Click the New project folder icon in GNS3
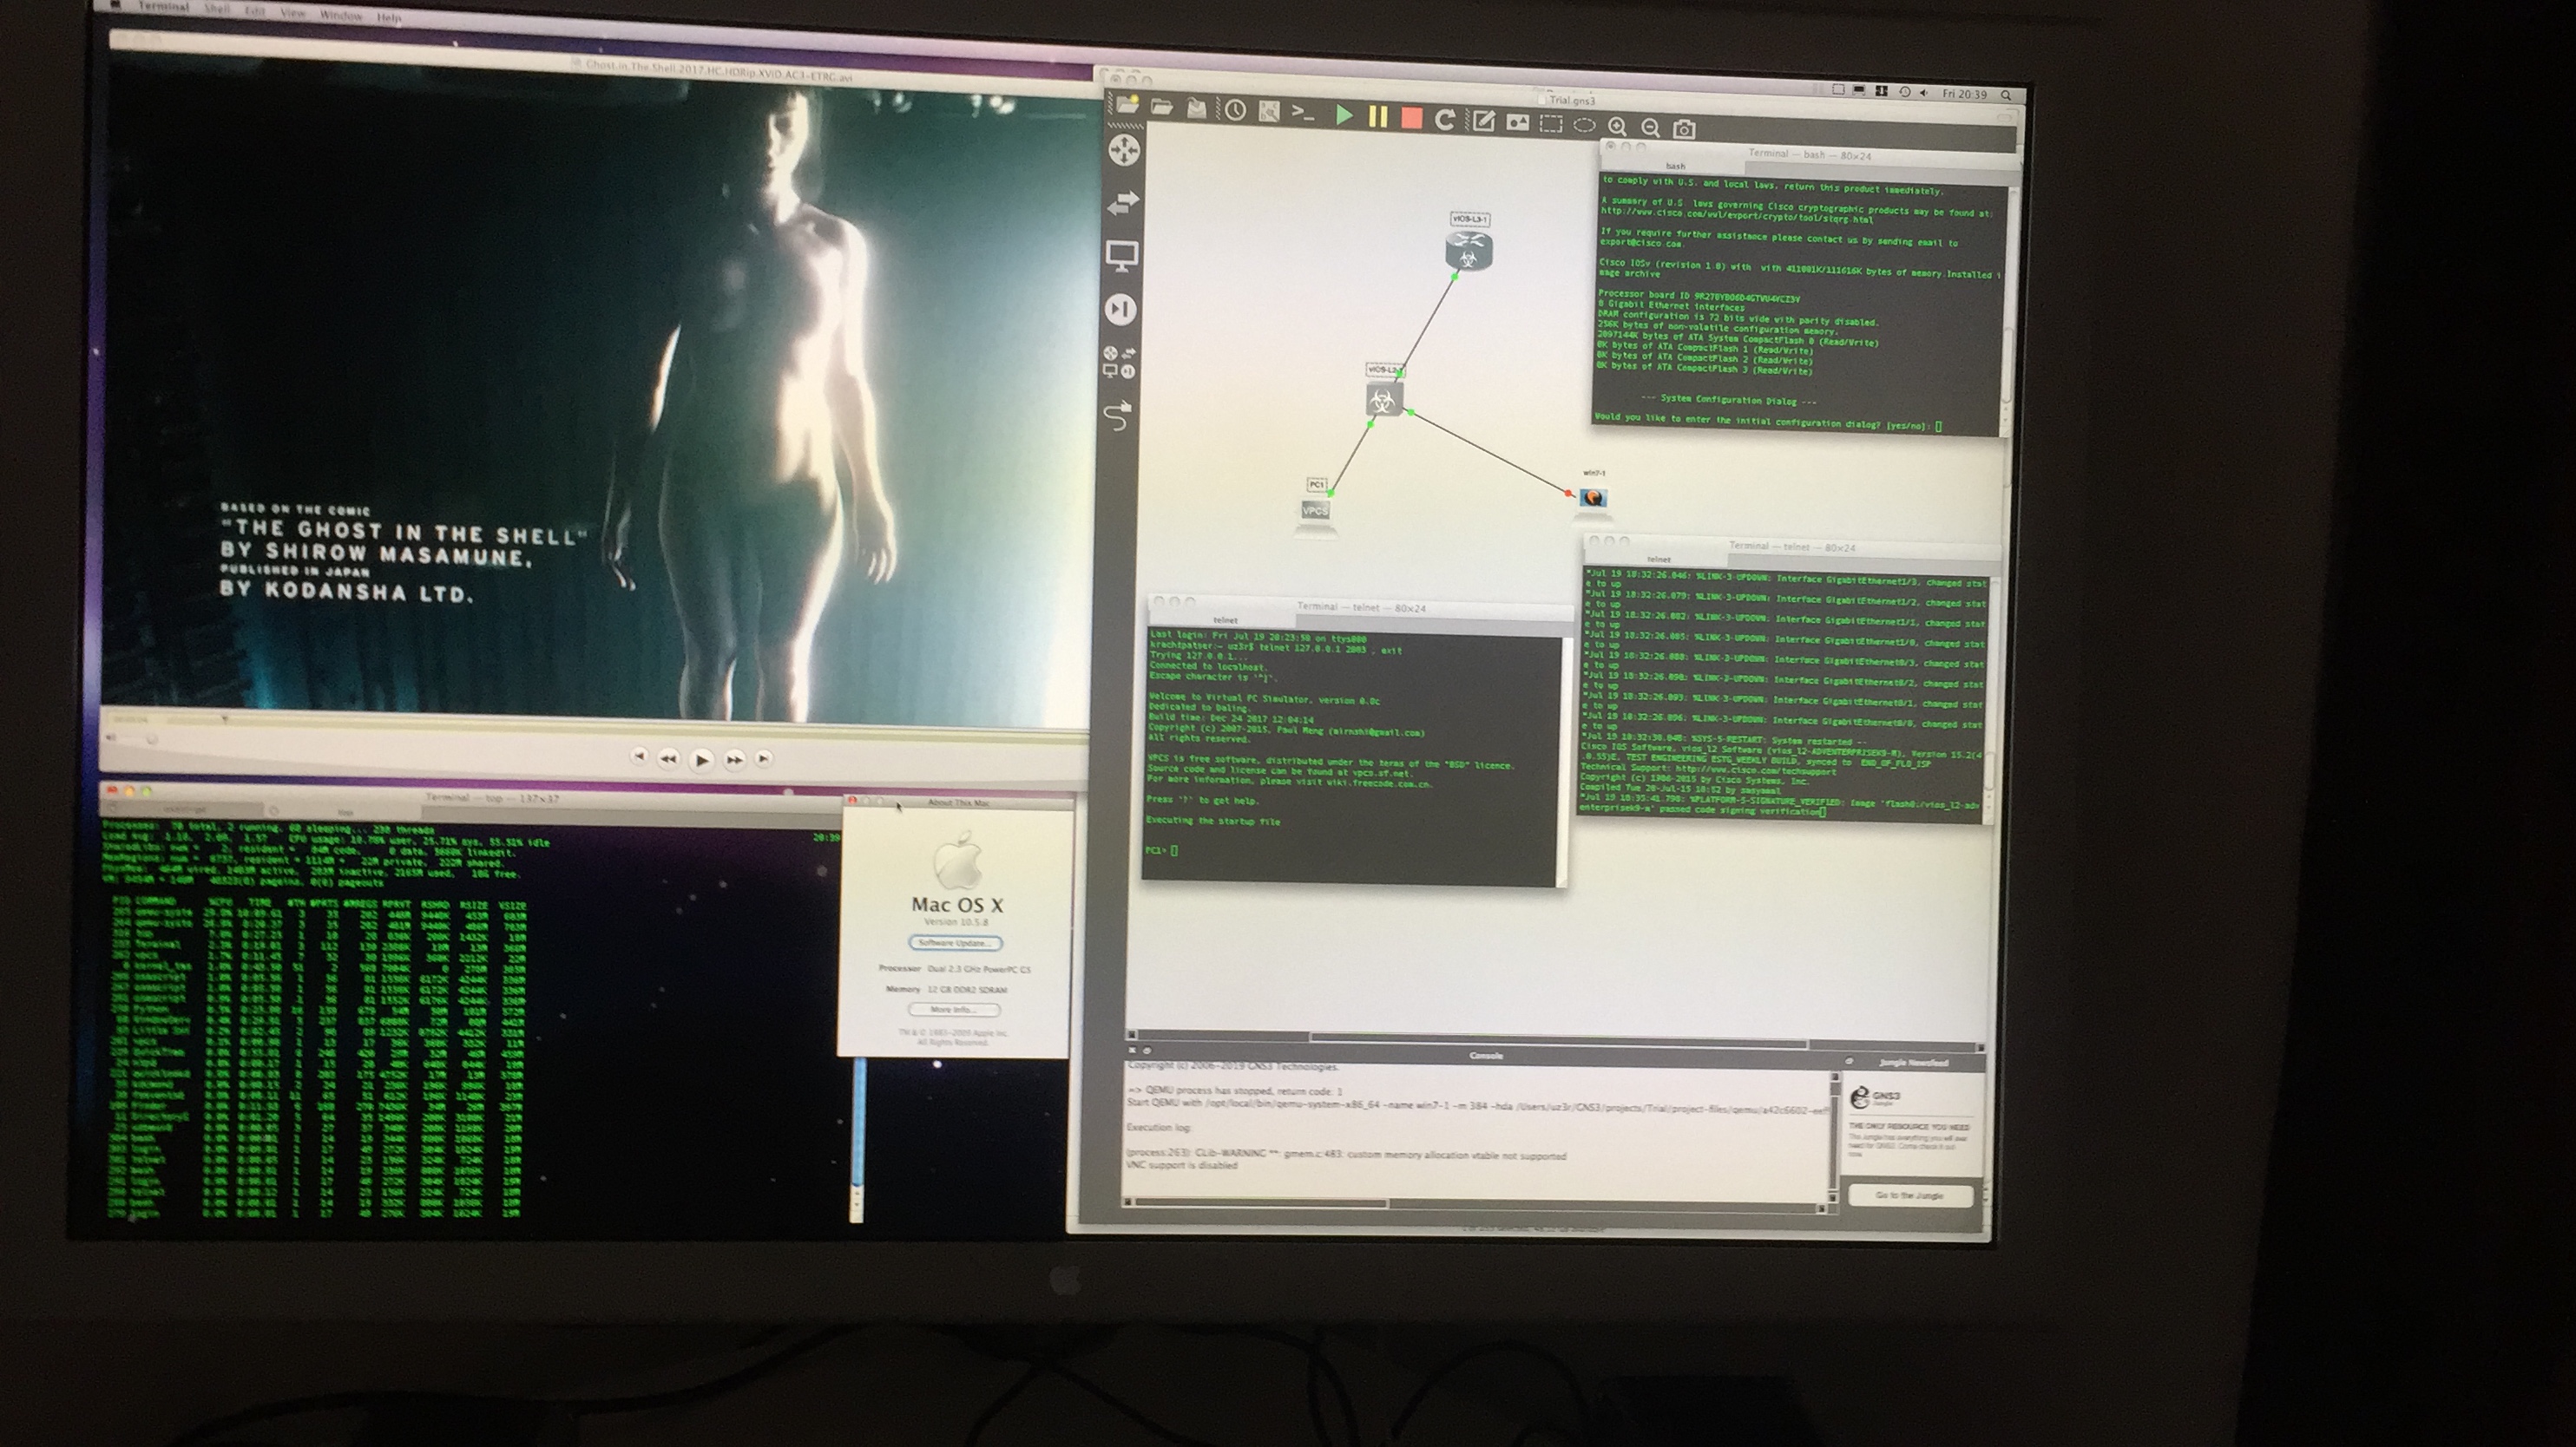 coord(1127,103)
